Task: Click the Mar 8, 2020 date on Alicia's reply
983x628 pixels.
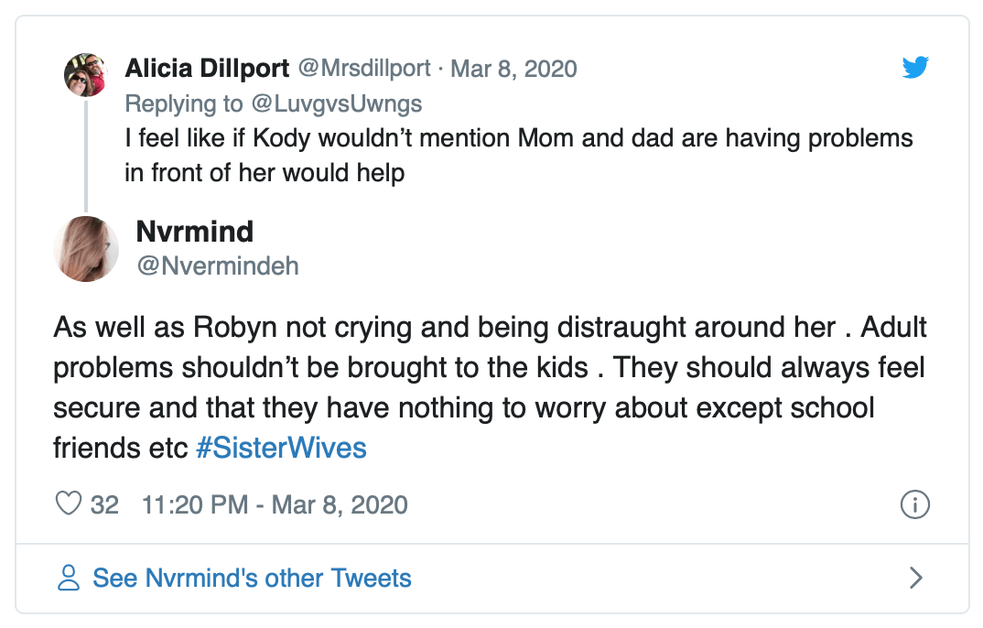Action: click(x=513, y=69)
